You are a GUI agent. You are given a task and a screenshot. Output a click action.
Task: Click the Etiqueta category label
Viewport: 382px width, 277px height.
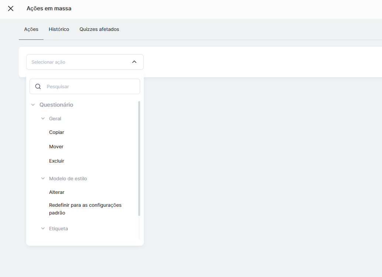point(59,228)
